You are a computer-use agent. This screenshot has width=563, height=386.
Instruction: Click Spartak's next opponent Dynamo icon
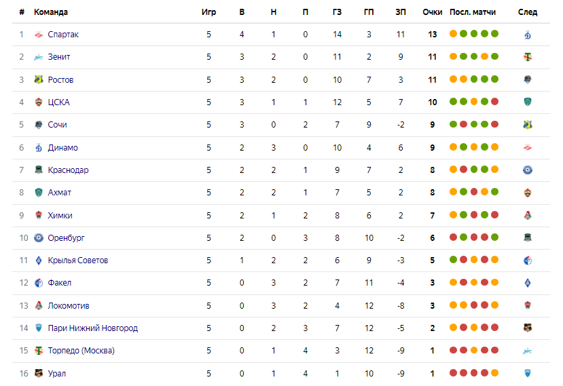(528, 35)
